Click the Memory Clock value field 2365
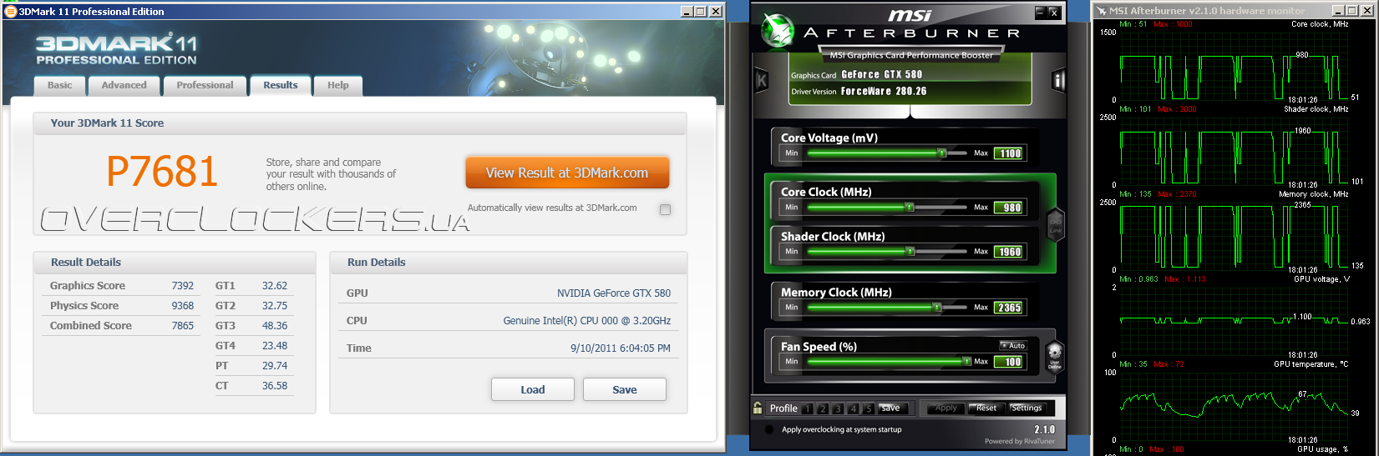 click(x=1009, y=308)
